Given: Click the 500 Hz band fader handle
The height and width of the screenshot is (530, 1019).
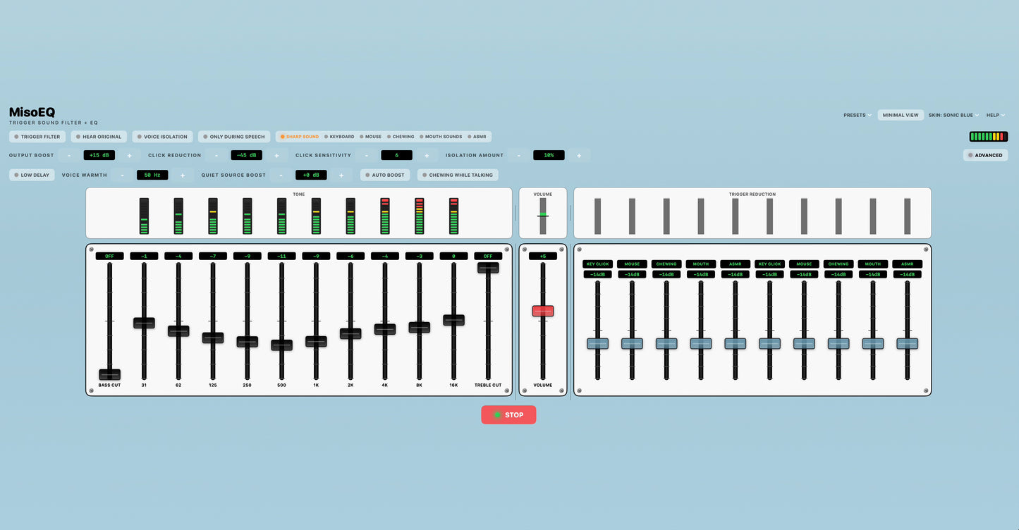Looking at the screenshot, I should coord(282,345).
